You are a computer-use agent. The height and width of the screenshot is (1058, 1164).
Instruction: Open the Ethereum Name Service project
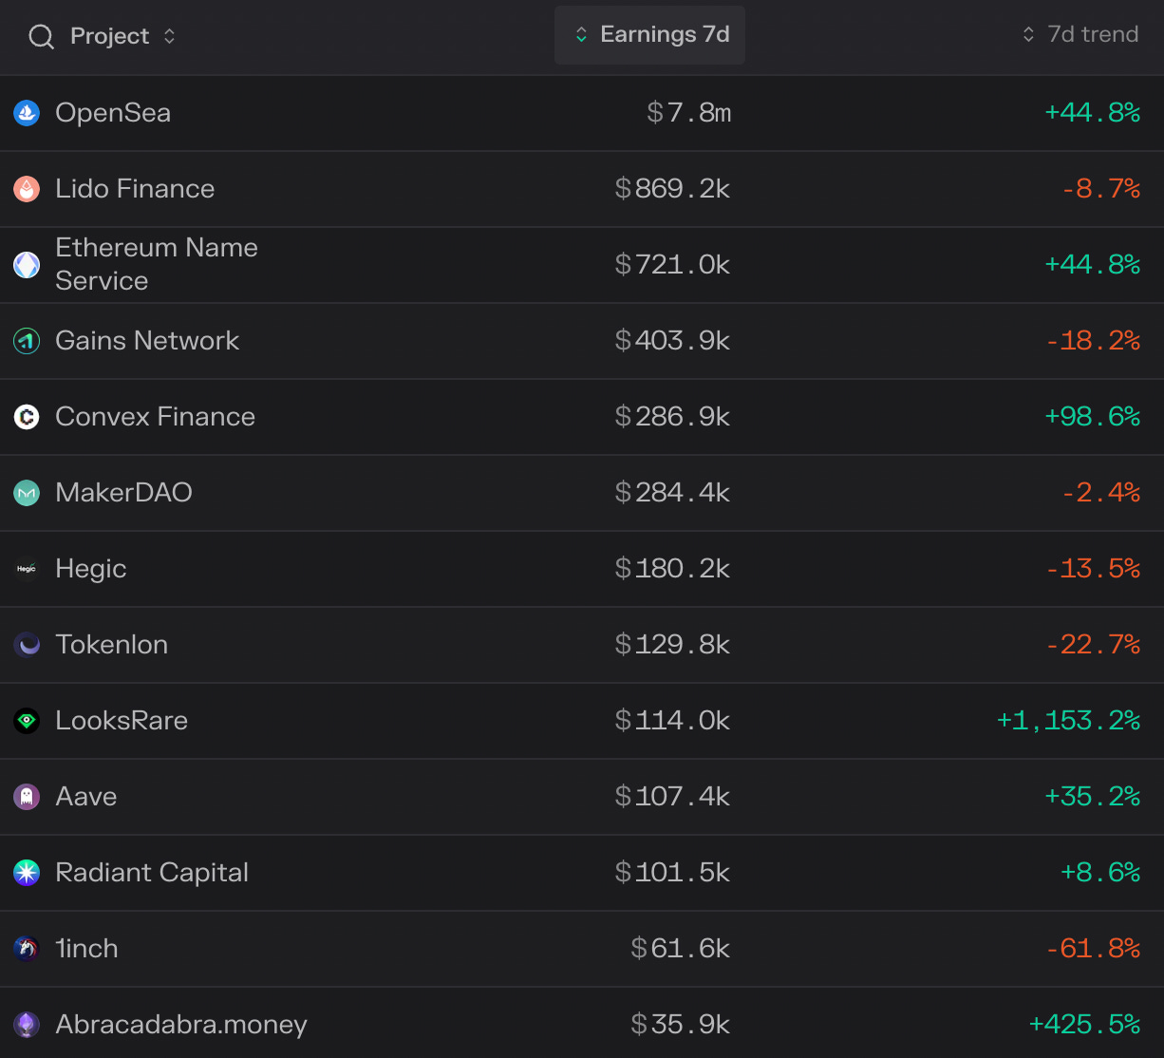point(157,264)
